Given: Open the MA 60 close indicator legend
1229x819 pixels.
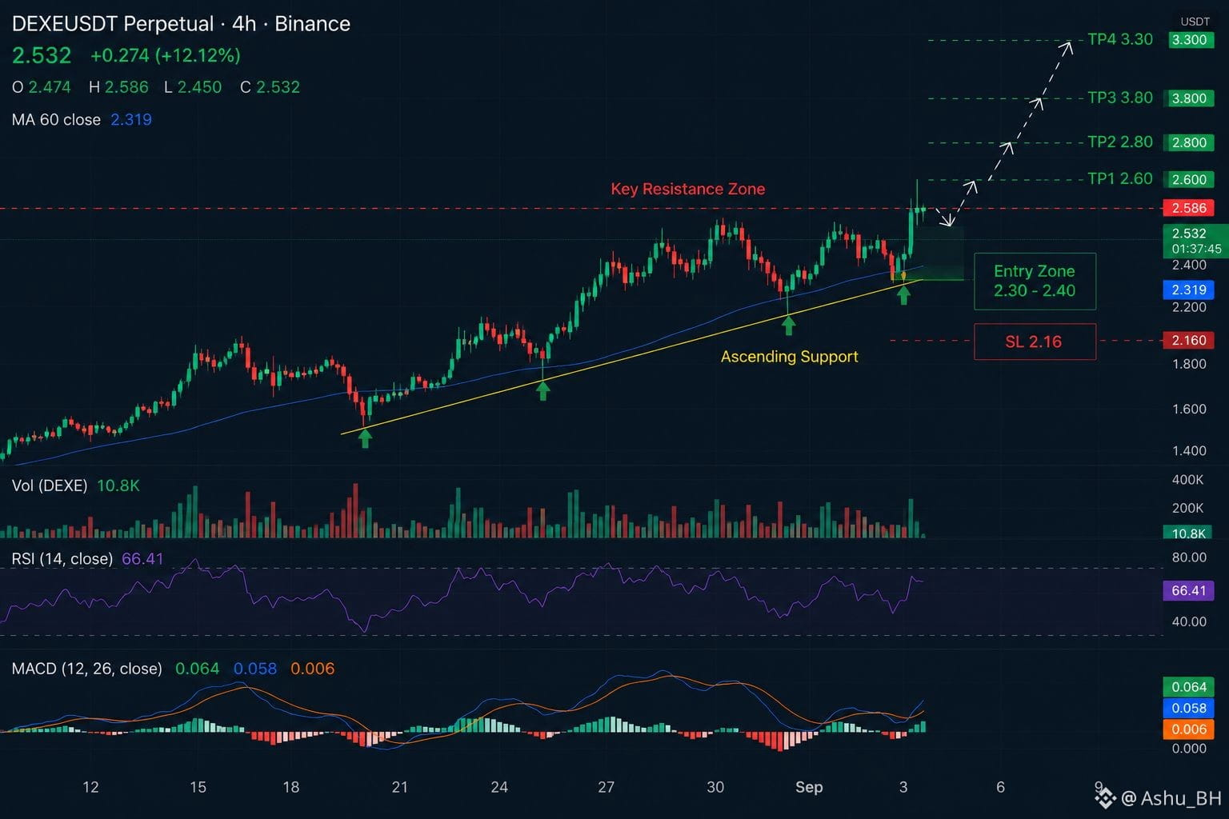Looking at the screenshot, I should pyautogui.click(x=56, y=120).
